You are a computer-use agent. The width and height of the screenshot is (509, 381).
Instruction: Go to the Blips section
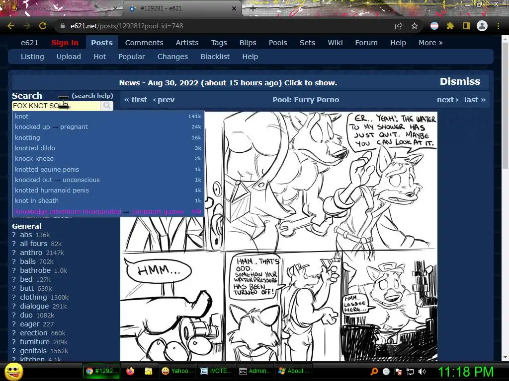[x=248, y=43]
